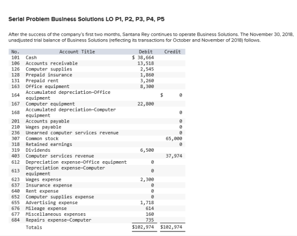Select the Prepaid insurance account label
The image size is (297, 236).
(49, 75)
